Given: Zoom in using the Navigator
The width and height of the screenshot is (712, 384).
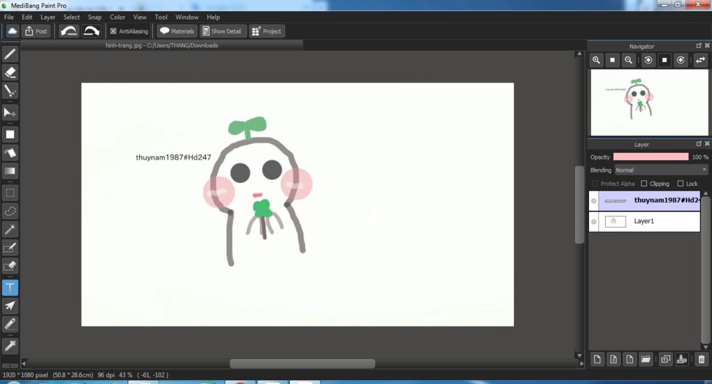Looking at the screenshot, I should point(596,60).
